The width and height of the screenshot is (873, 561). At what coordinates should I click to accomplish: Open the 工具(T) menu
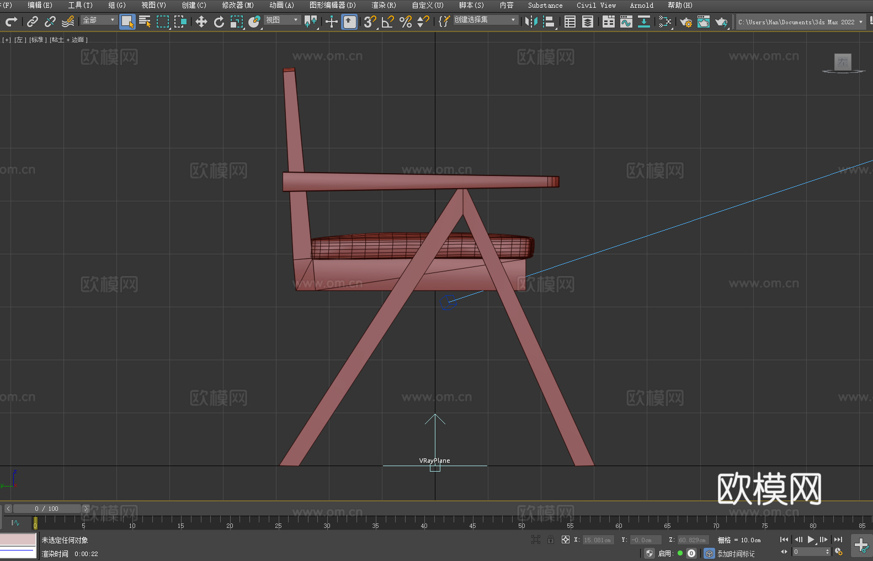(x=80, y=5)
